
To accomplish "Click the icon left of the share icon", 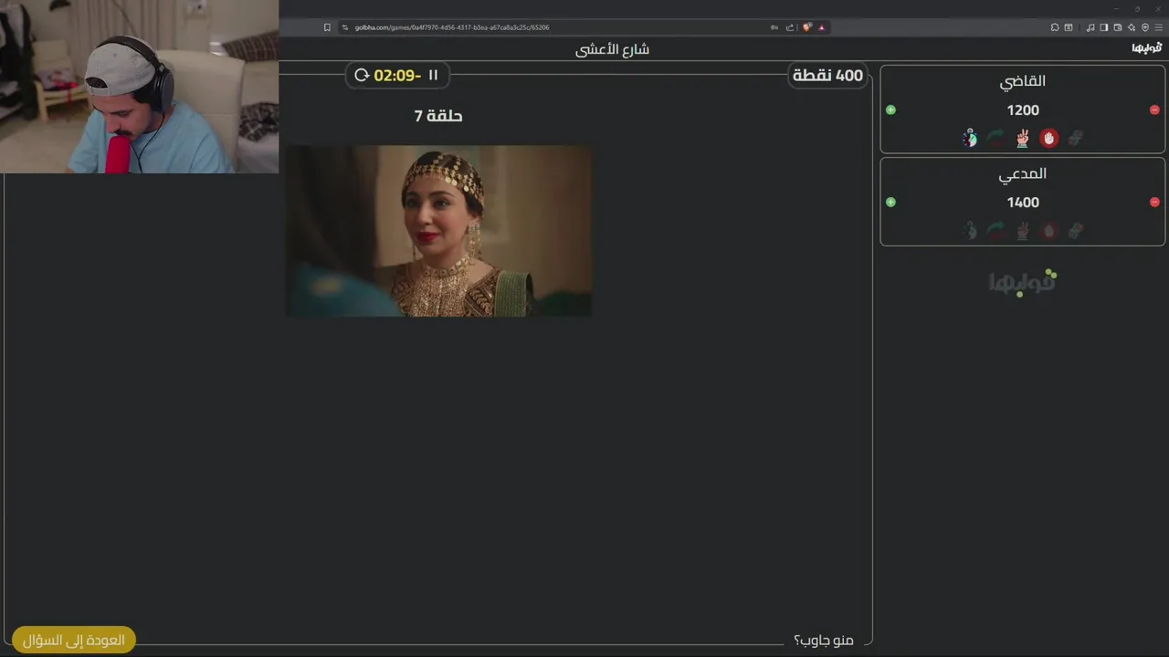I will (x=774, y=27).
